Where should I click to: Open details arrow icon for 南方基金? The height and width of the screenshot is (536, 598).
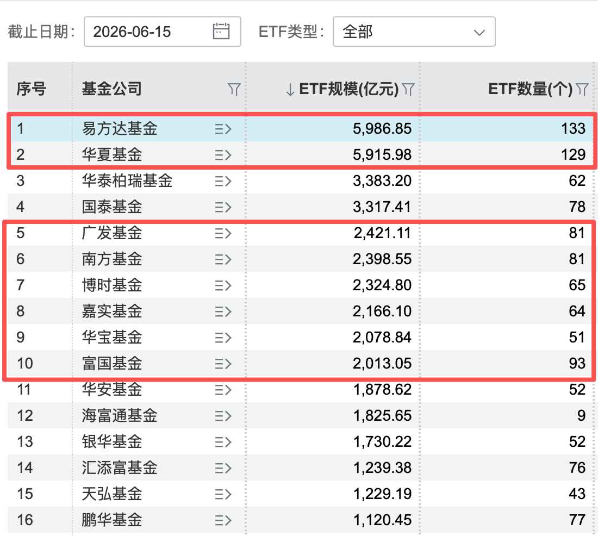223,259
